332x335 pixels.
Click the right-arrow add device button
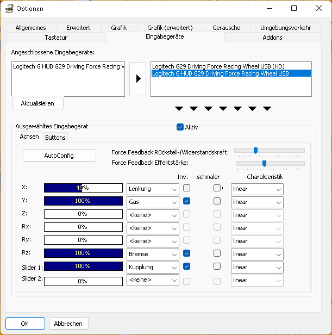(x=137, y=79)
